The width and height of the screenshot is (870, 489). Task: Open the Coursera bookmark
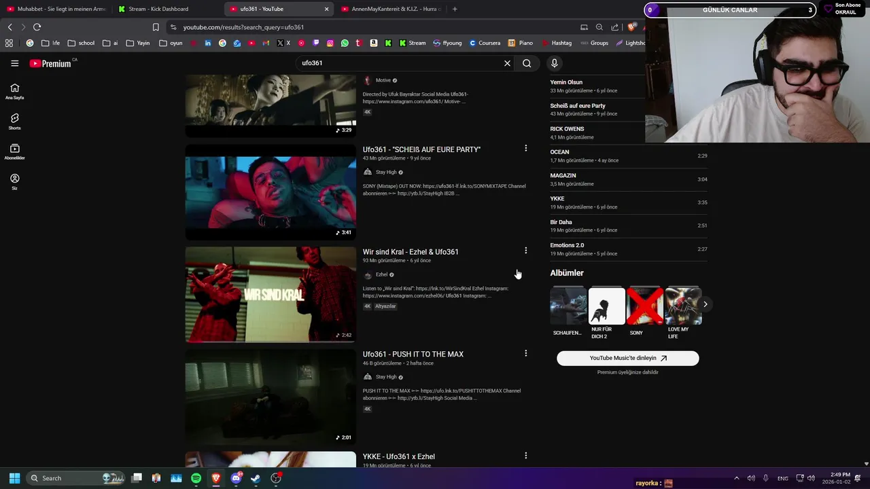click(x=485, y=43)
